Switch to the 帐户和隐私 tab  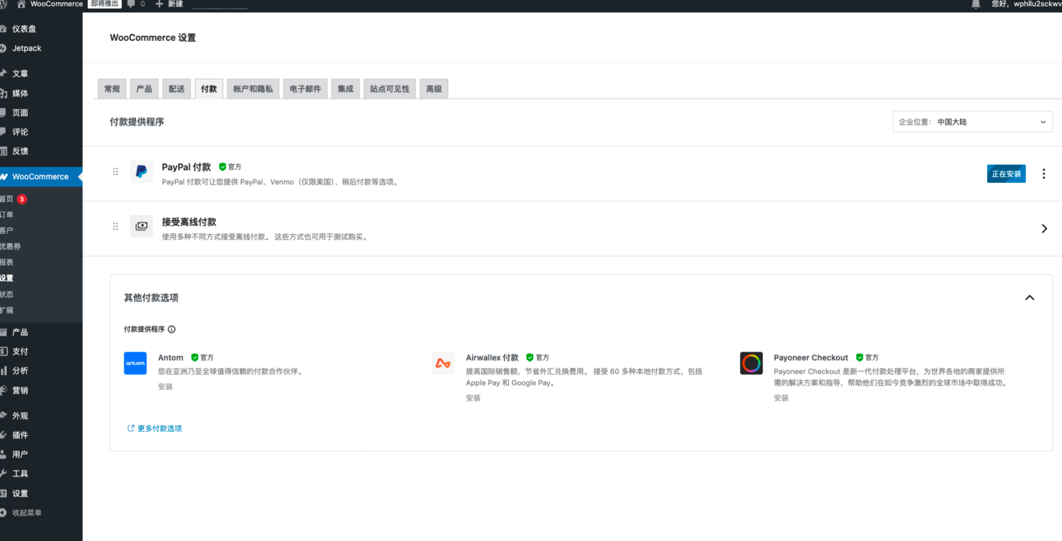tap(253, 89)
